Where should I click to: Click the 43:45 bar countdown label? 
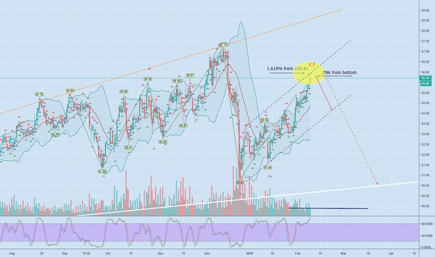[425, 83]
